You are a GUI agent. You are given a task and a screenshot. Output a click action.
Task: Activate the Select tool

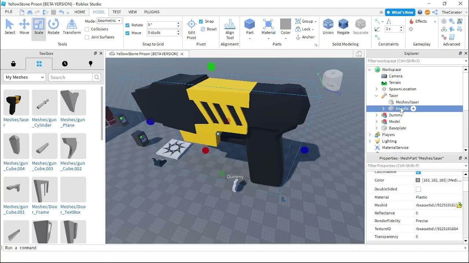tap(10, 27)
